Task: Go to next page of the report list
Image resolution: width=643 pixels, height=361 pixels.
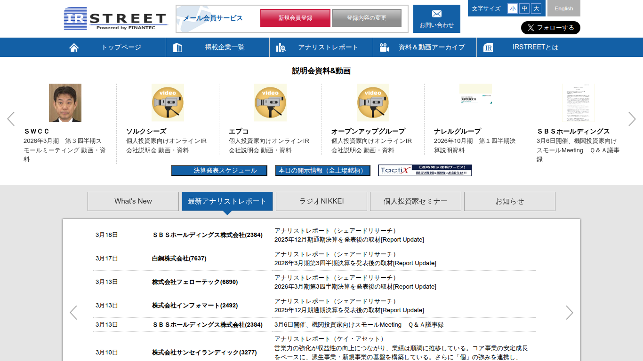Action: tap(570, 313)
